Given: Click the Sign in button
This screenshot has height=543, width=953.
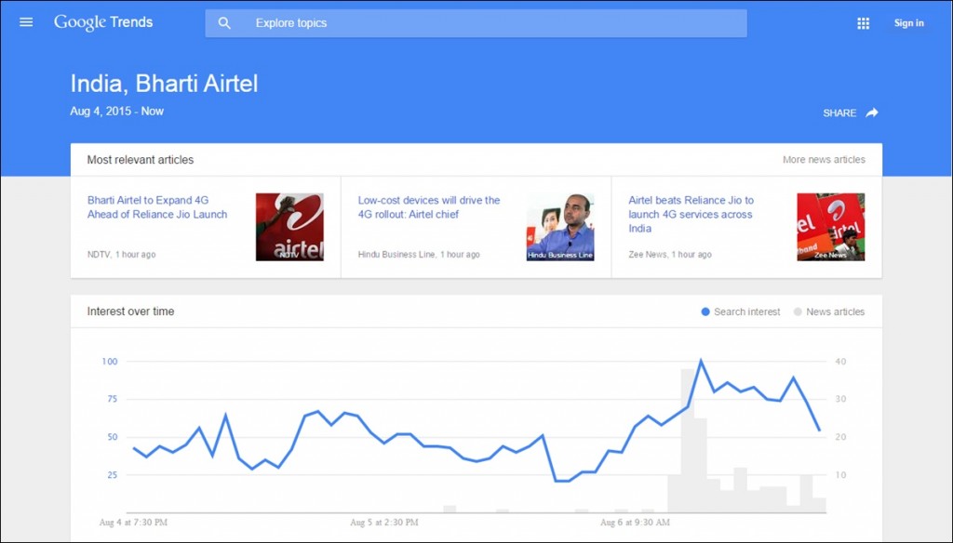Looking at the screenshot, I should click(x=908, y=23).
